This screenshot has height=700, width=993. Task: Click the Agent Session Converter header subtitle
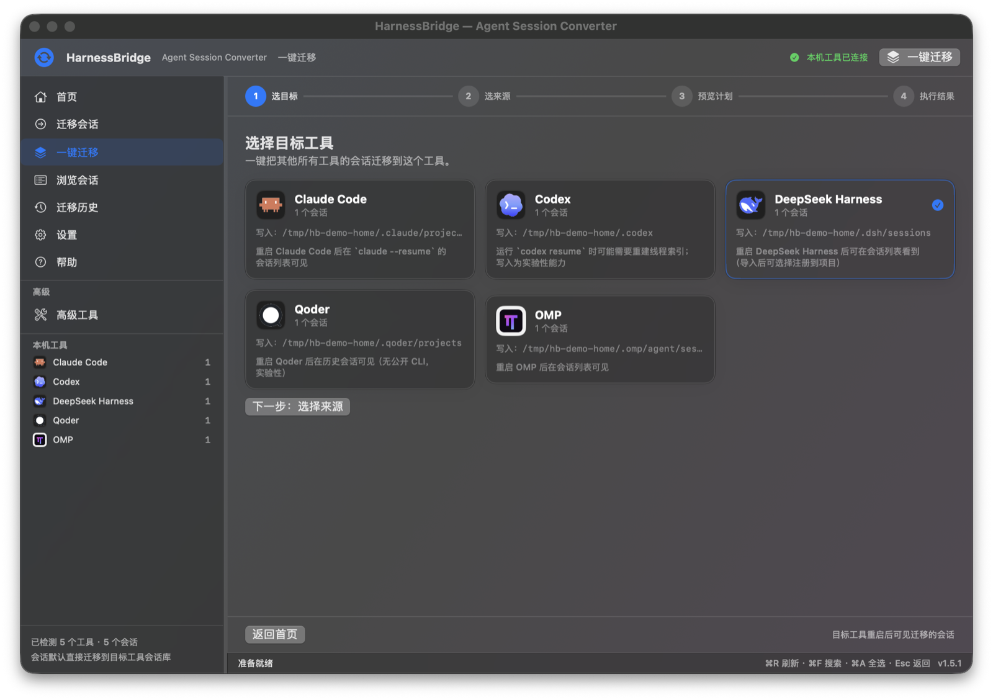point(214,58)
